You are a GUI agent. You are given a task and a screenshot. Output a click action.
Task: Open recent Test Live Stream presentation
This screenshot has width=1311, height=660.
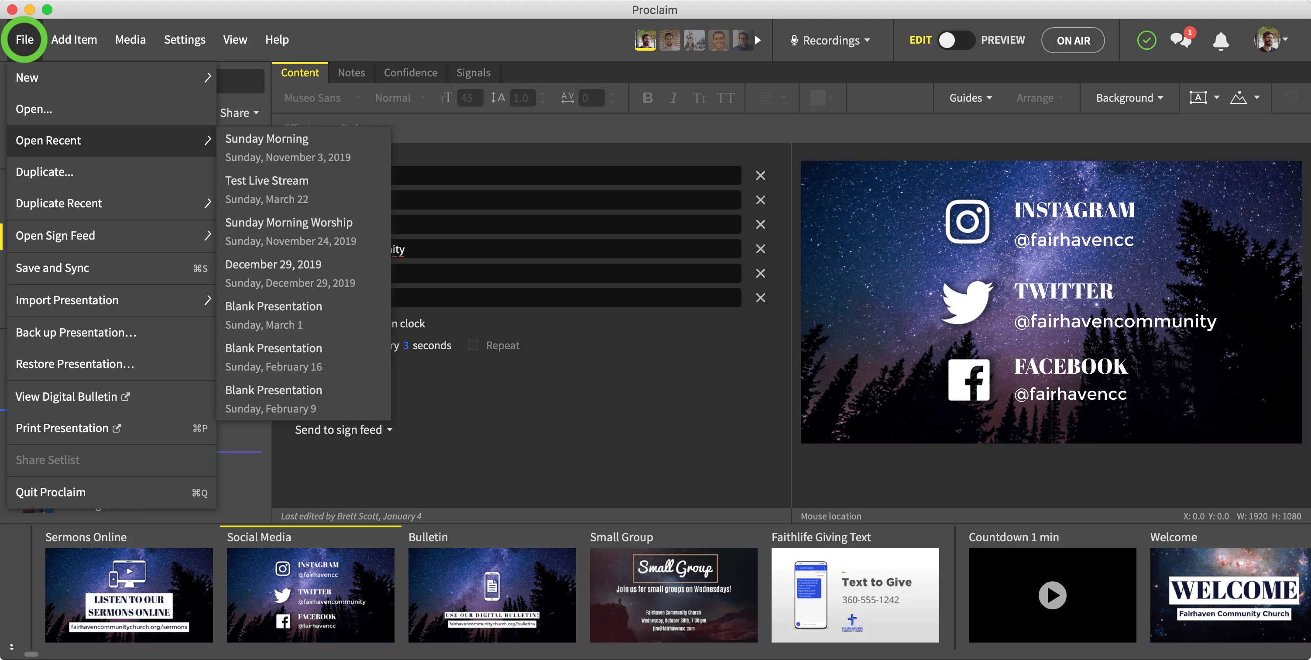click(x=267, y=181)
